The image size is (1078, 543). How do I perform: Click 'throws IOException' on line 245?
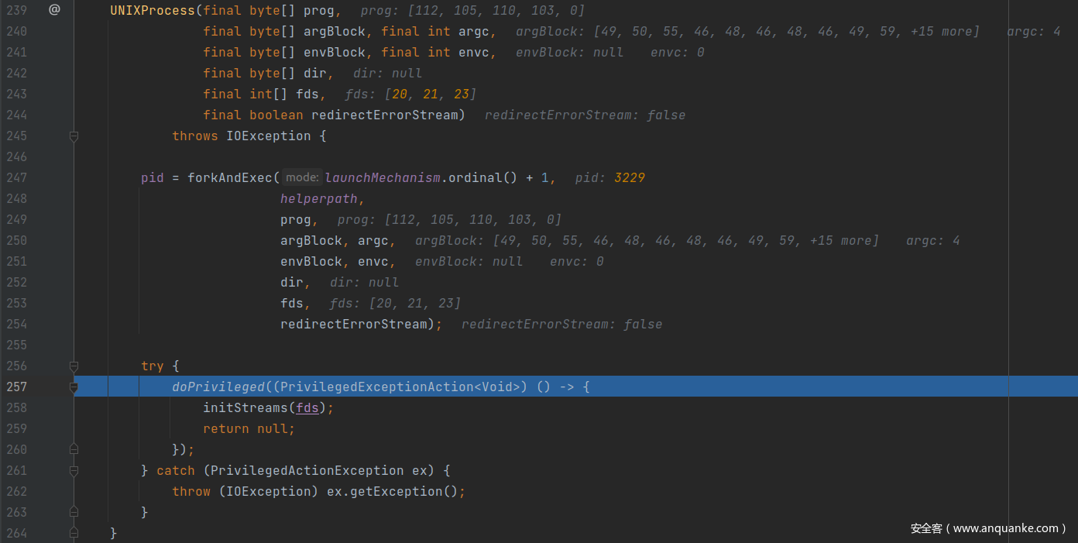(x=242, y=136)
